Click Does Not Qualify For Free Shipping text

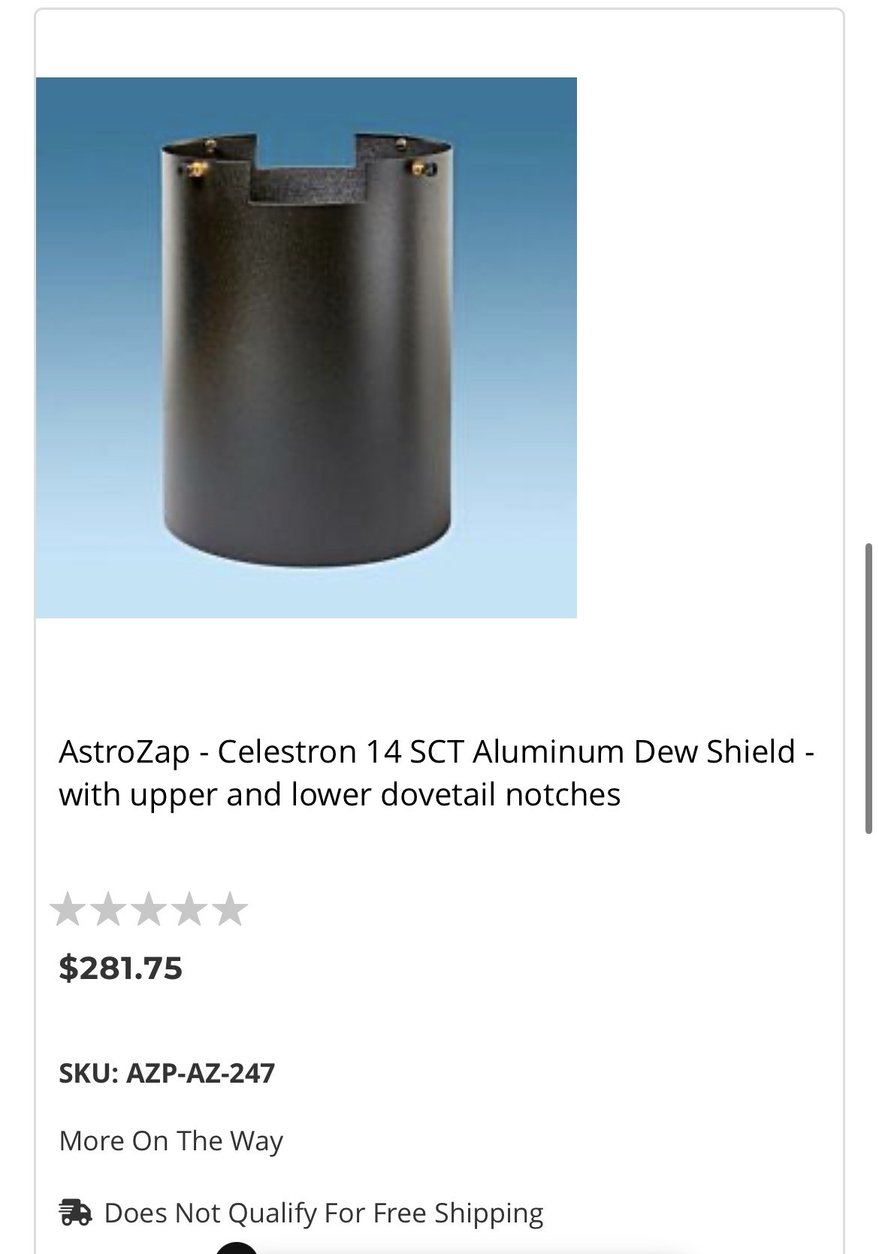pyautogui.click(x=323, y=1213)
